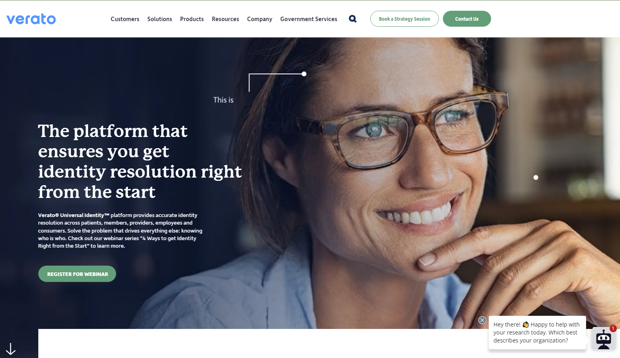Screen dimensions: 620x358
Task: Click the Verato logo
Action: (31, 19)
